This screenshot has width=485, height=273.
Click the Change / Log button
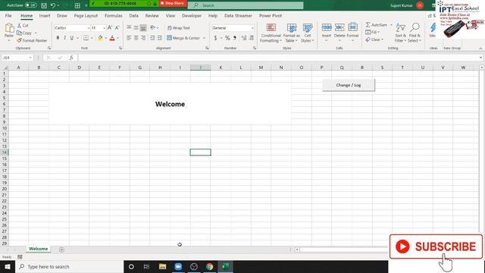[x=349, y=85]
